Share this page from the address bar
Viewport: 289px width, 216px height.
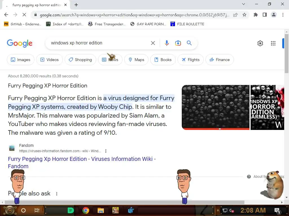(235, 15)
